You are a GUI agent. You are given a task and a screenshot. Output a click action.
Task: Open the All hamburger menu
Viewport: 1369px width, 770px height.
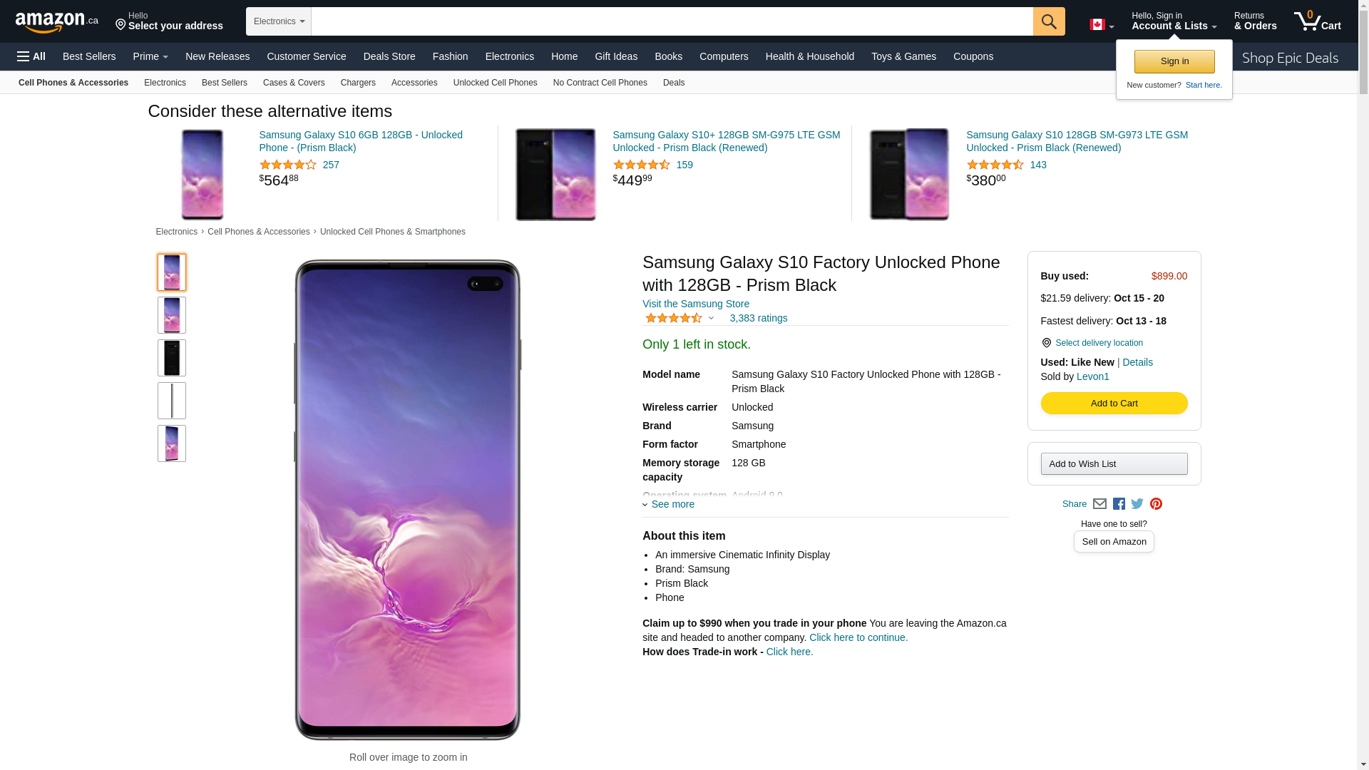click(x=31, y=56)
